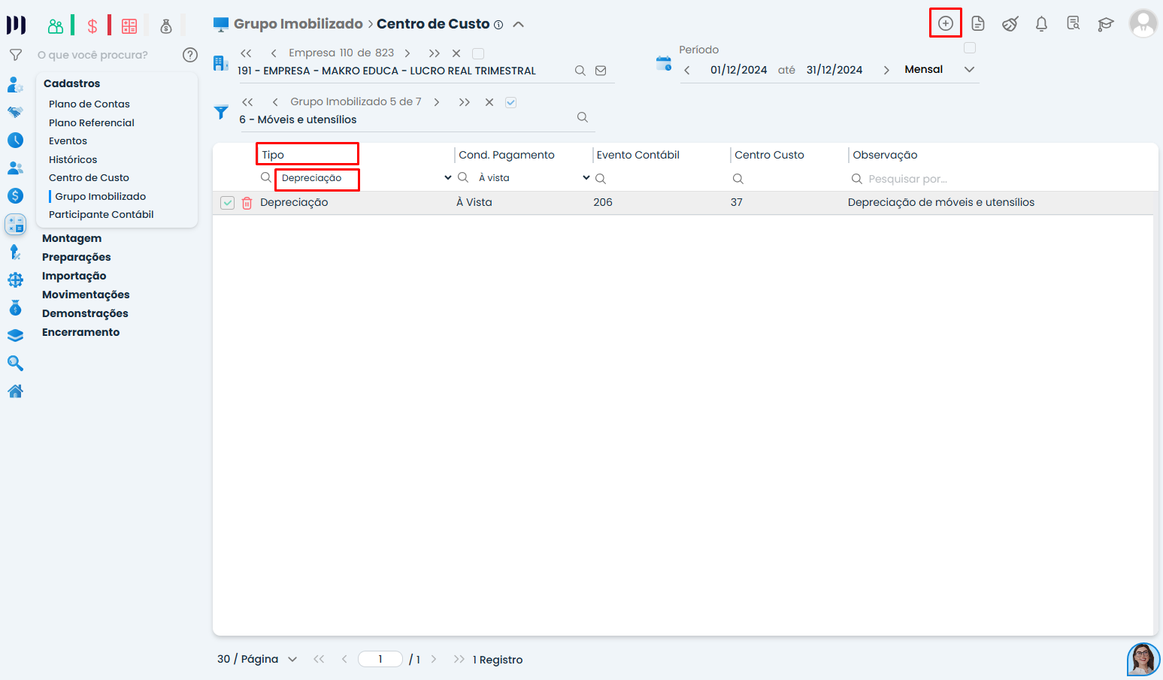Screen dimensions: 1163x680
Task: Delete the Depreciação row with trash icon
Action: point(247,203)
